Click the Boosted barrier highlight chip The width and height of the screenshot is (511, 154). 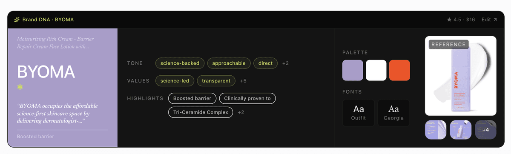pyautogui.click(x=192, y=98)
